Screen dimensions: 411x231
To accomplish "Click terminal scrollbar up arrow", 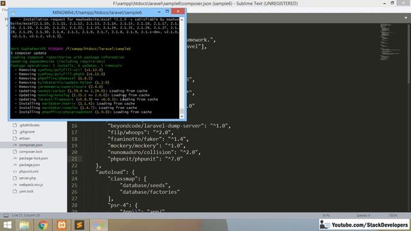I will pyautogui.click(x=182, y=20).
